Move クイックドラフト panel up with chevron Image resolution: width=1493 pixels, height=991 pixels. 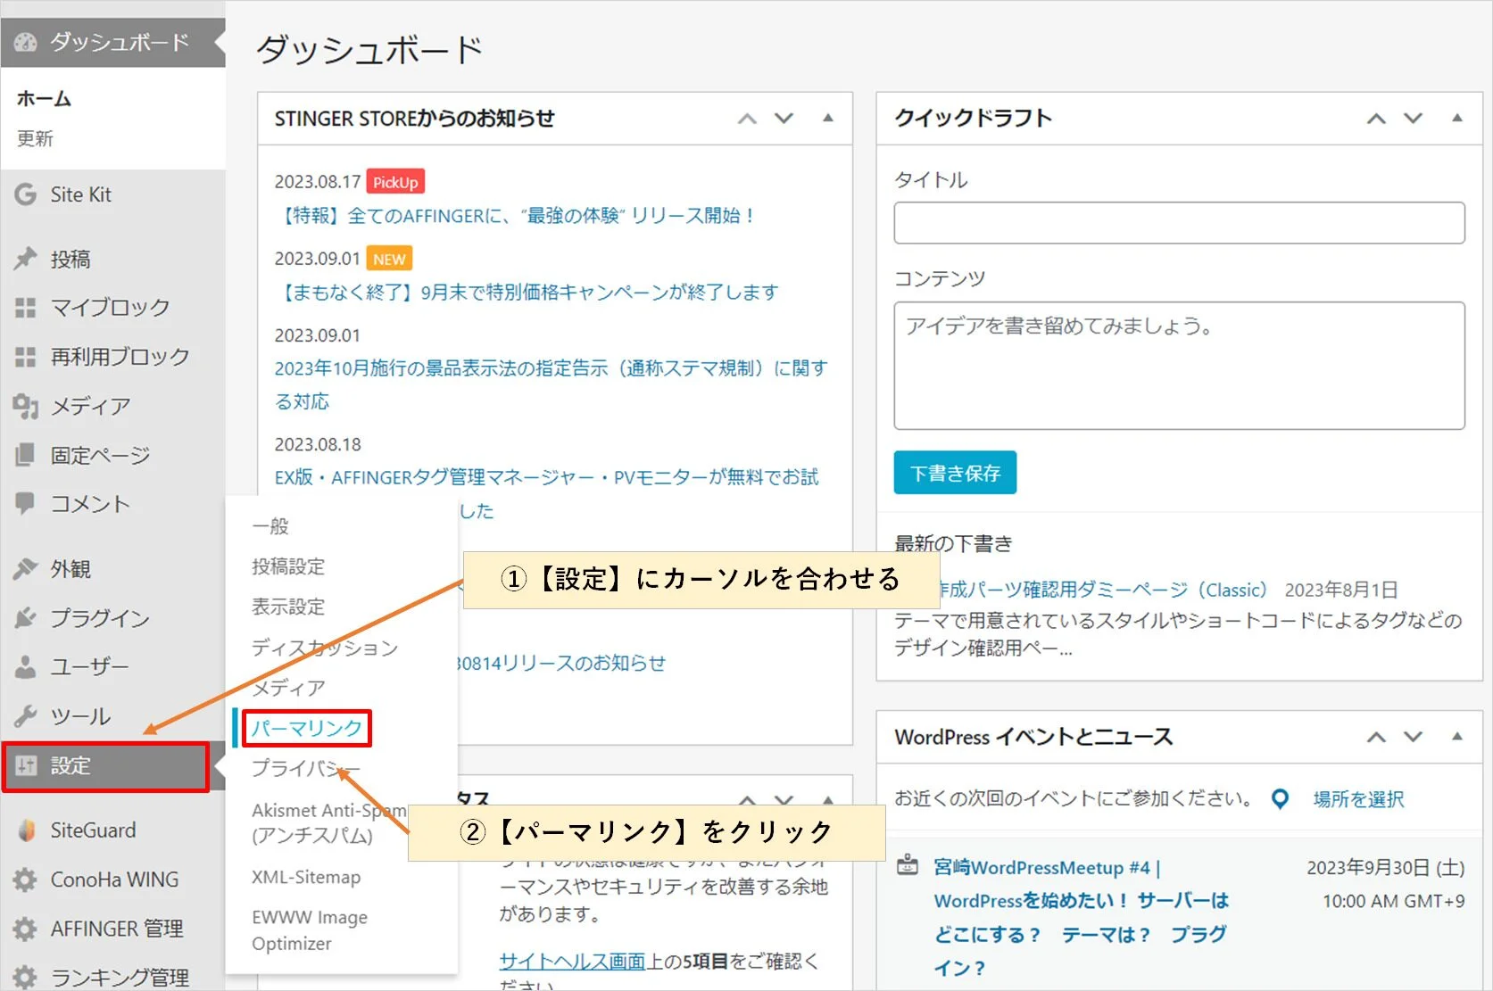point(1376,118)
